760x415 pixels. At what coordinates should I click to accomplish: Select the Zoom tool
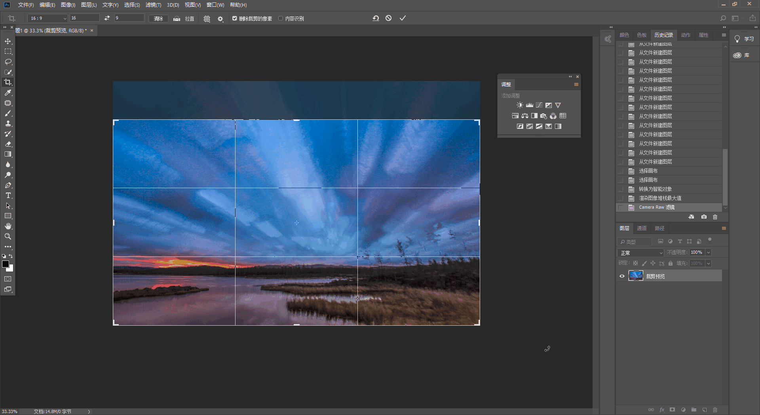coord(8,236)
